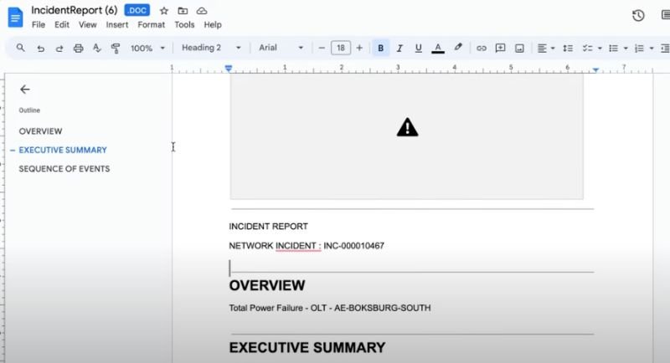Open the File menu
Screen dimensions: 670x363
(x=39, y=25)
